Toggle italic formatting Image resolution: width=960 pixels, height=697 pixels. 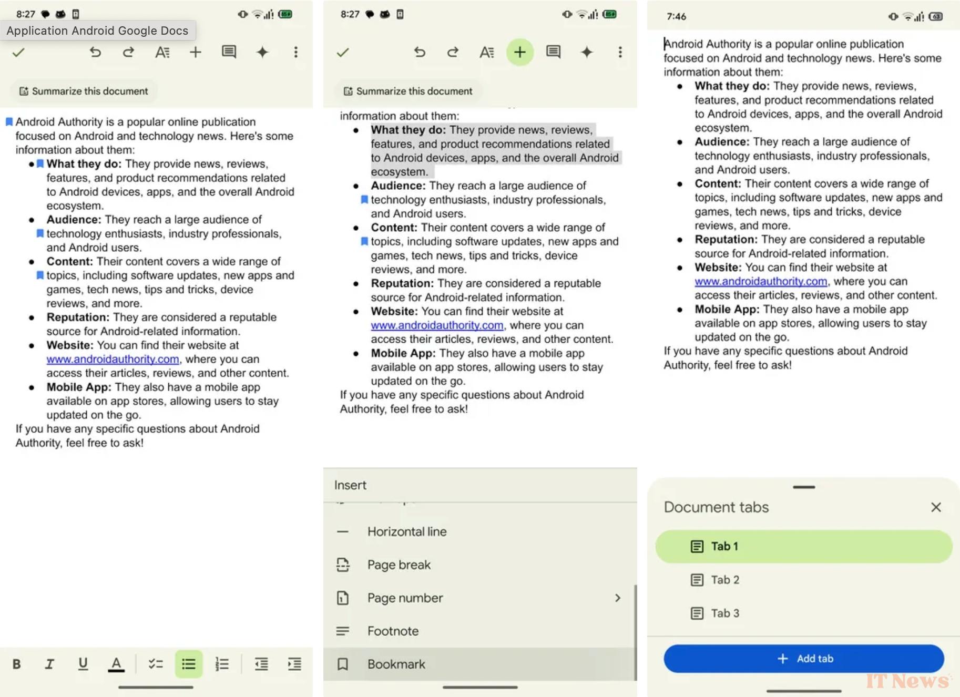coord(50,664)
